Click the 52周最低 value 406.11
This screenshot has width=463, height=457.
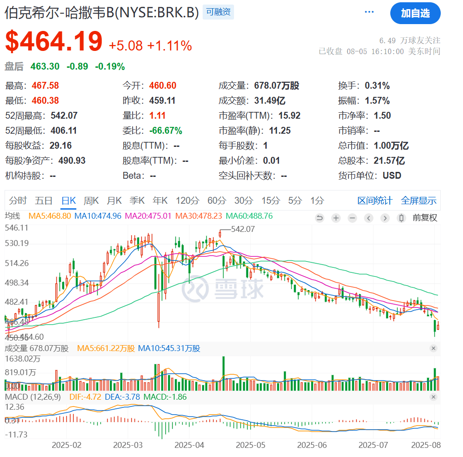tap(64, 131)
